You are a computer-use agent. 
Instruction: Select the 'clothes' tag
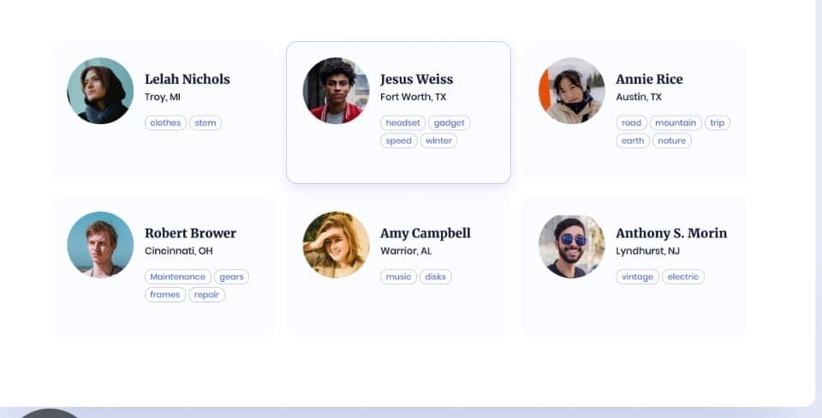pyautogui.click(x=165, y=122)
